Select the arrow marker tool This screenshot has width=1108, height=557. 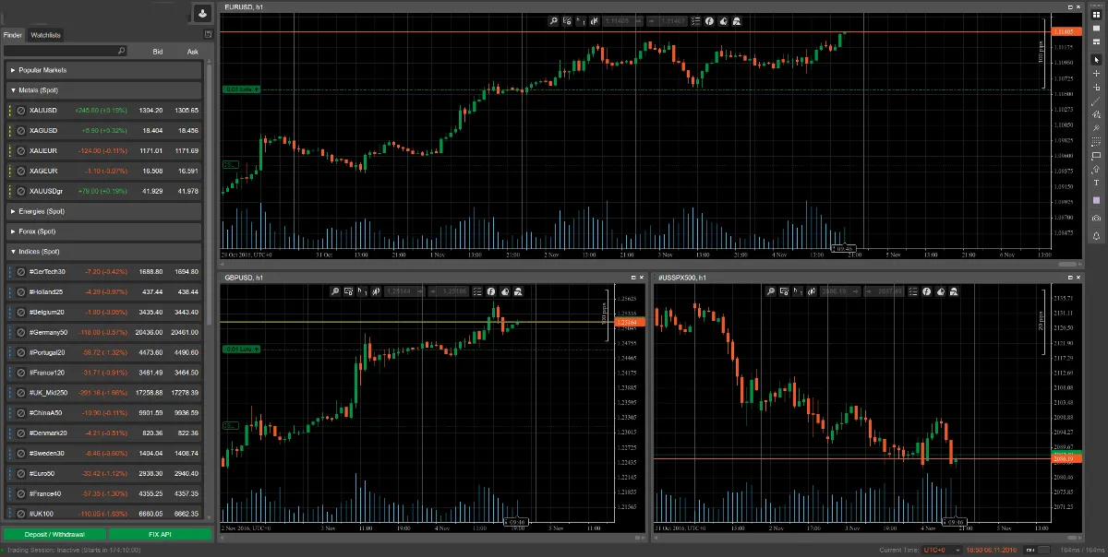[1096, 169]
